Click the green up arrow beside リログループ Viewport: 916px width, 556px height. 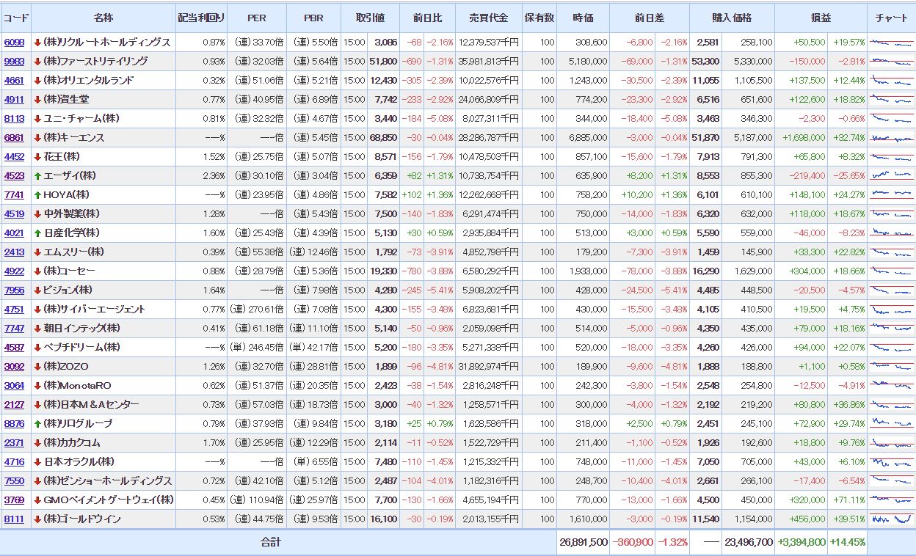coord(37,424)
